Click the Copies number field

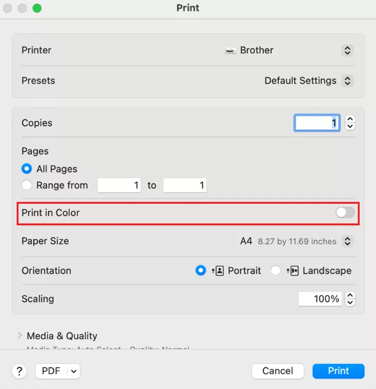point(317,123)
